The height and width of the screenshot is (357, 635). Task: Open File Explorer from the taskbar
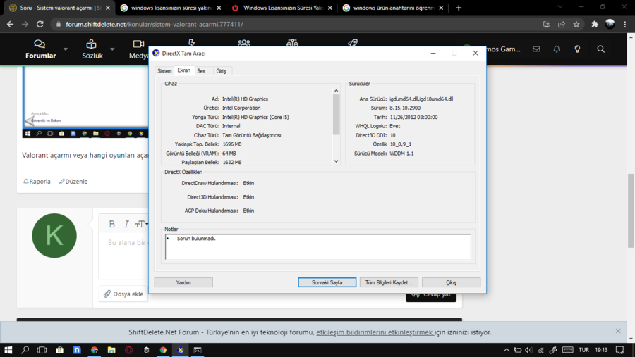(x=111, y=350)
